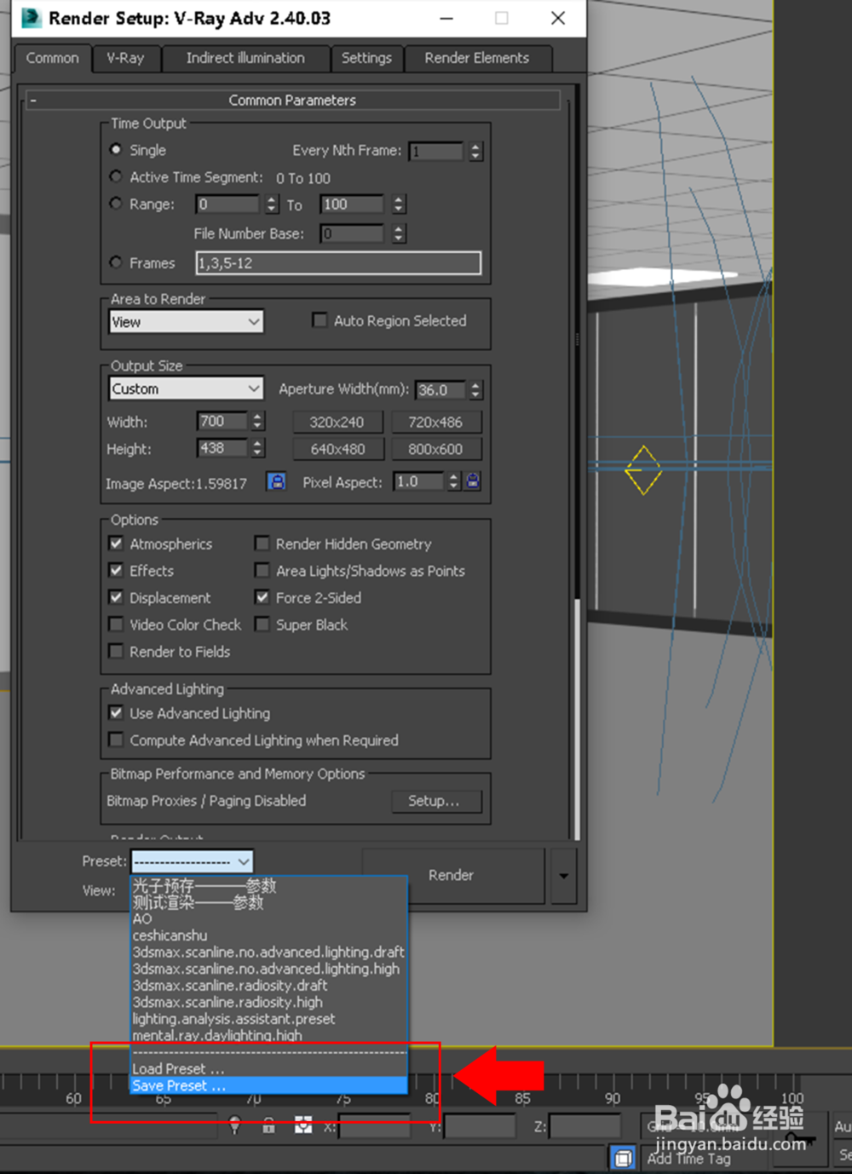Image resolution: width=852 pixels, height=1174 pixels.
Task: Click the Width field showing 700
Action: pyautogui.click(x=222, y=421)
